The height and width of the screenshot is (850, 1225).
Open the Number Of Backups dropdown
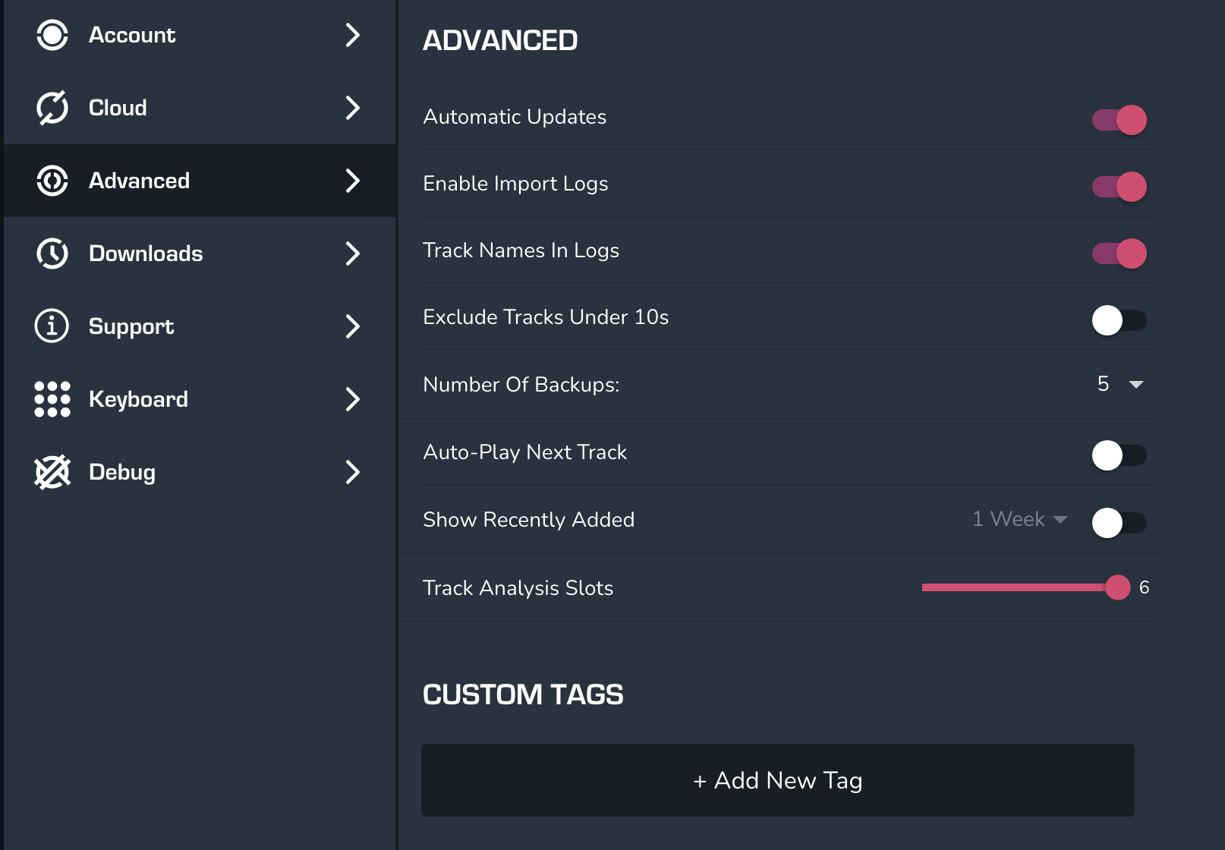click(1120, 385)
